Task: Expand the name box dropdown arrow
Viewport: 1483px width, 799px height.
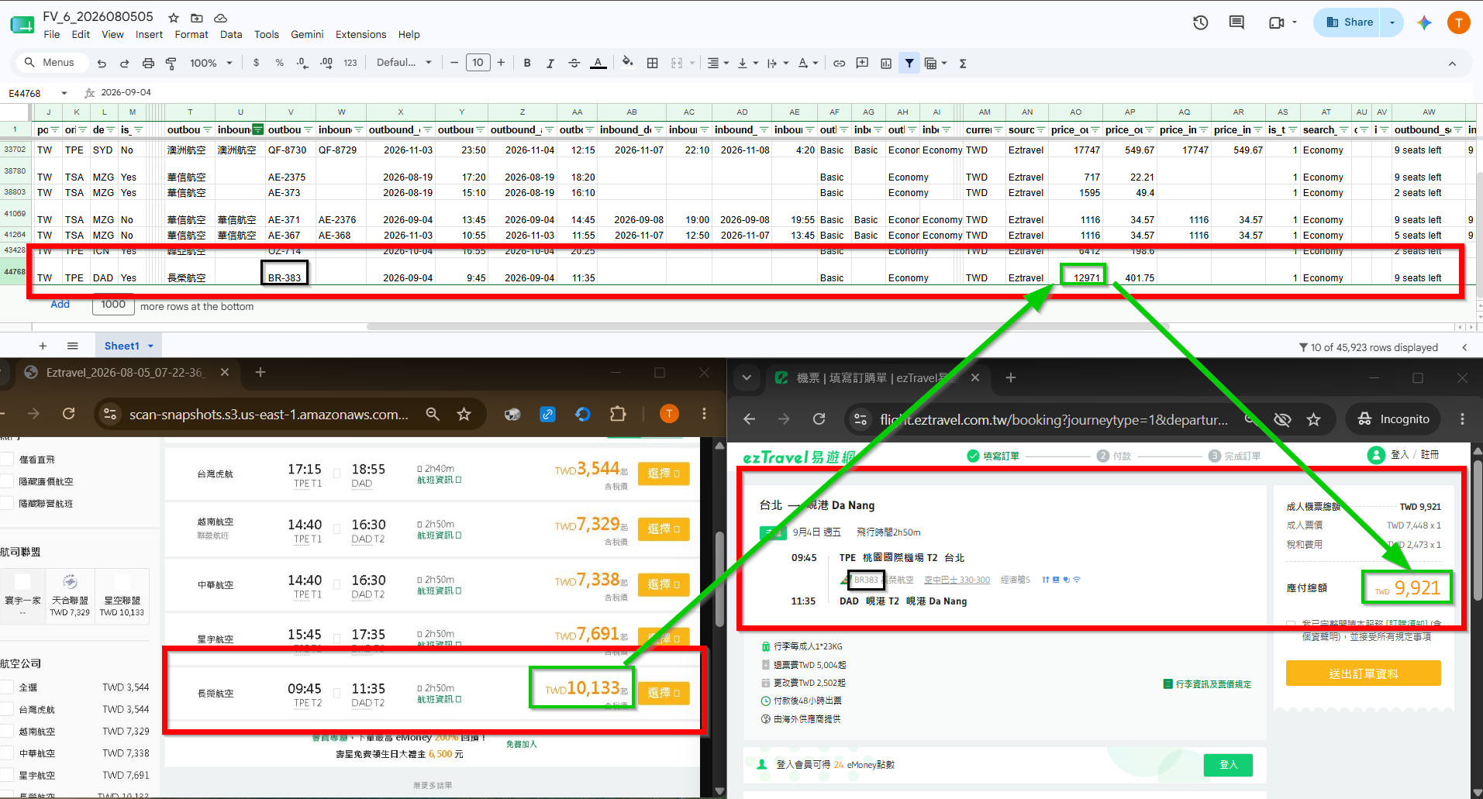Action: (64, 93)
